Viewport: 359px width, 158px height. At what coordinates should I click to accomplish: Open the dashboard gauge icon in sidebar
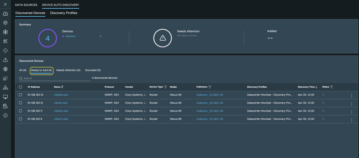pyautogui.click(x=5, y=14)
